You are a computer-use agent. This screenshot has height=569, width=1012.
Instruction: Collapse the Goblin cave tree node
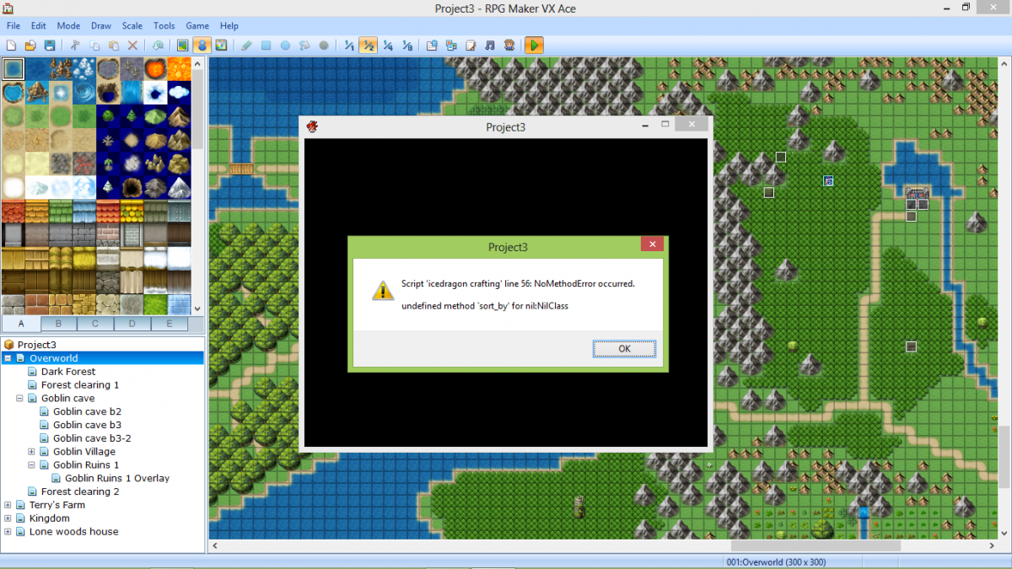(19, 398)
